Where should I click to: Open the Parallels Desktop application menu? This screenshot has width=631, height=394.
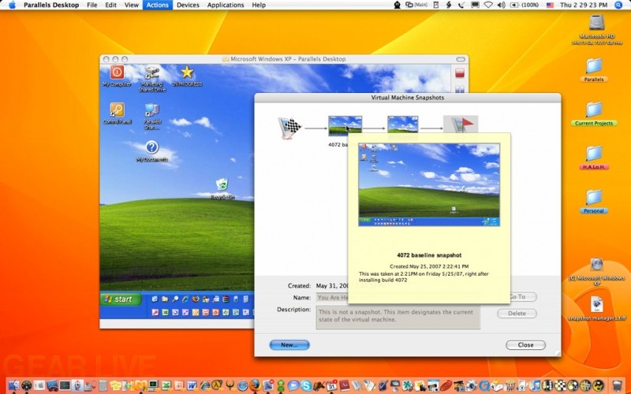coord(51,5)
